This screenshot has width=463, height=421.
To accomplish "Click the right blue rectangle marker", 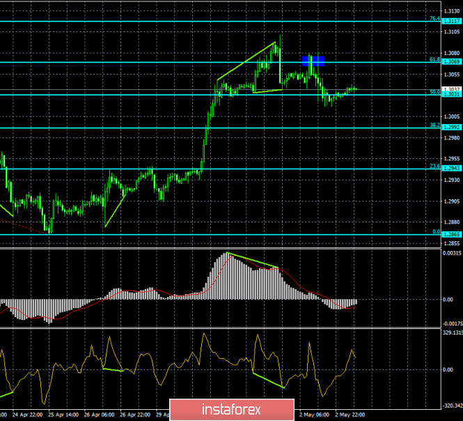I will [319, 61].
